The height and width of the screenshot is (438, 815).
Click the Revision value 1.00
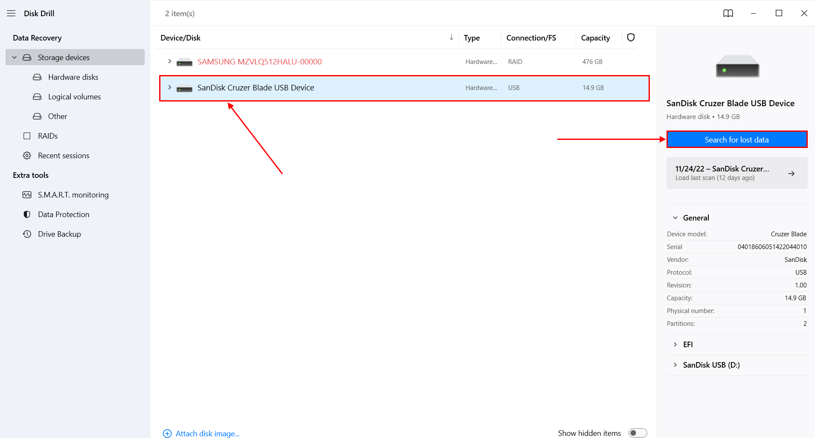click(x=800, y=285)
